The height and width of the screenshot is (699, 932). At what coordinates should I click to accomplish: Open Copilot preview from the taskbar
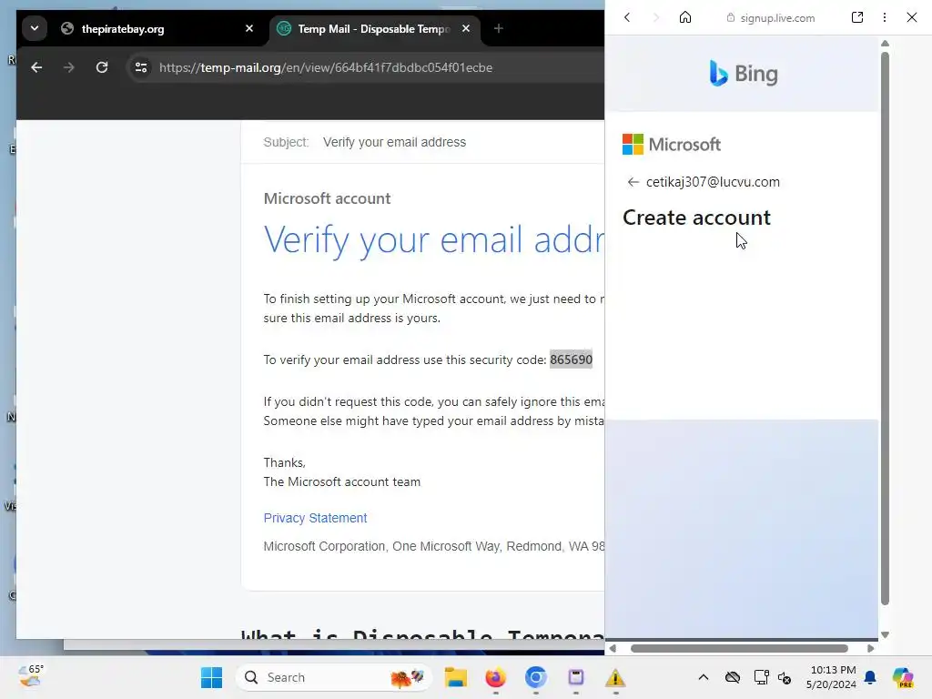point(903,677)
